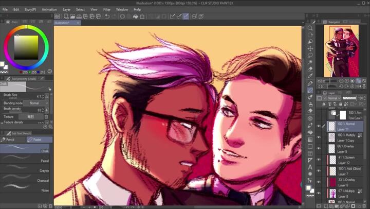
Task: Open the Filter menu
Action: pyautogui.click(x=106, y=9)
